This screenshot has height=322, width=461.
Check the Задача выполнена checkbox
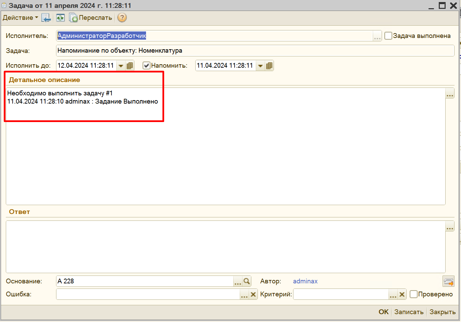[388, 36]
